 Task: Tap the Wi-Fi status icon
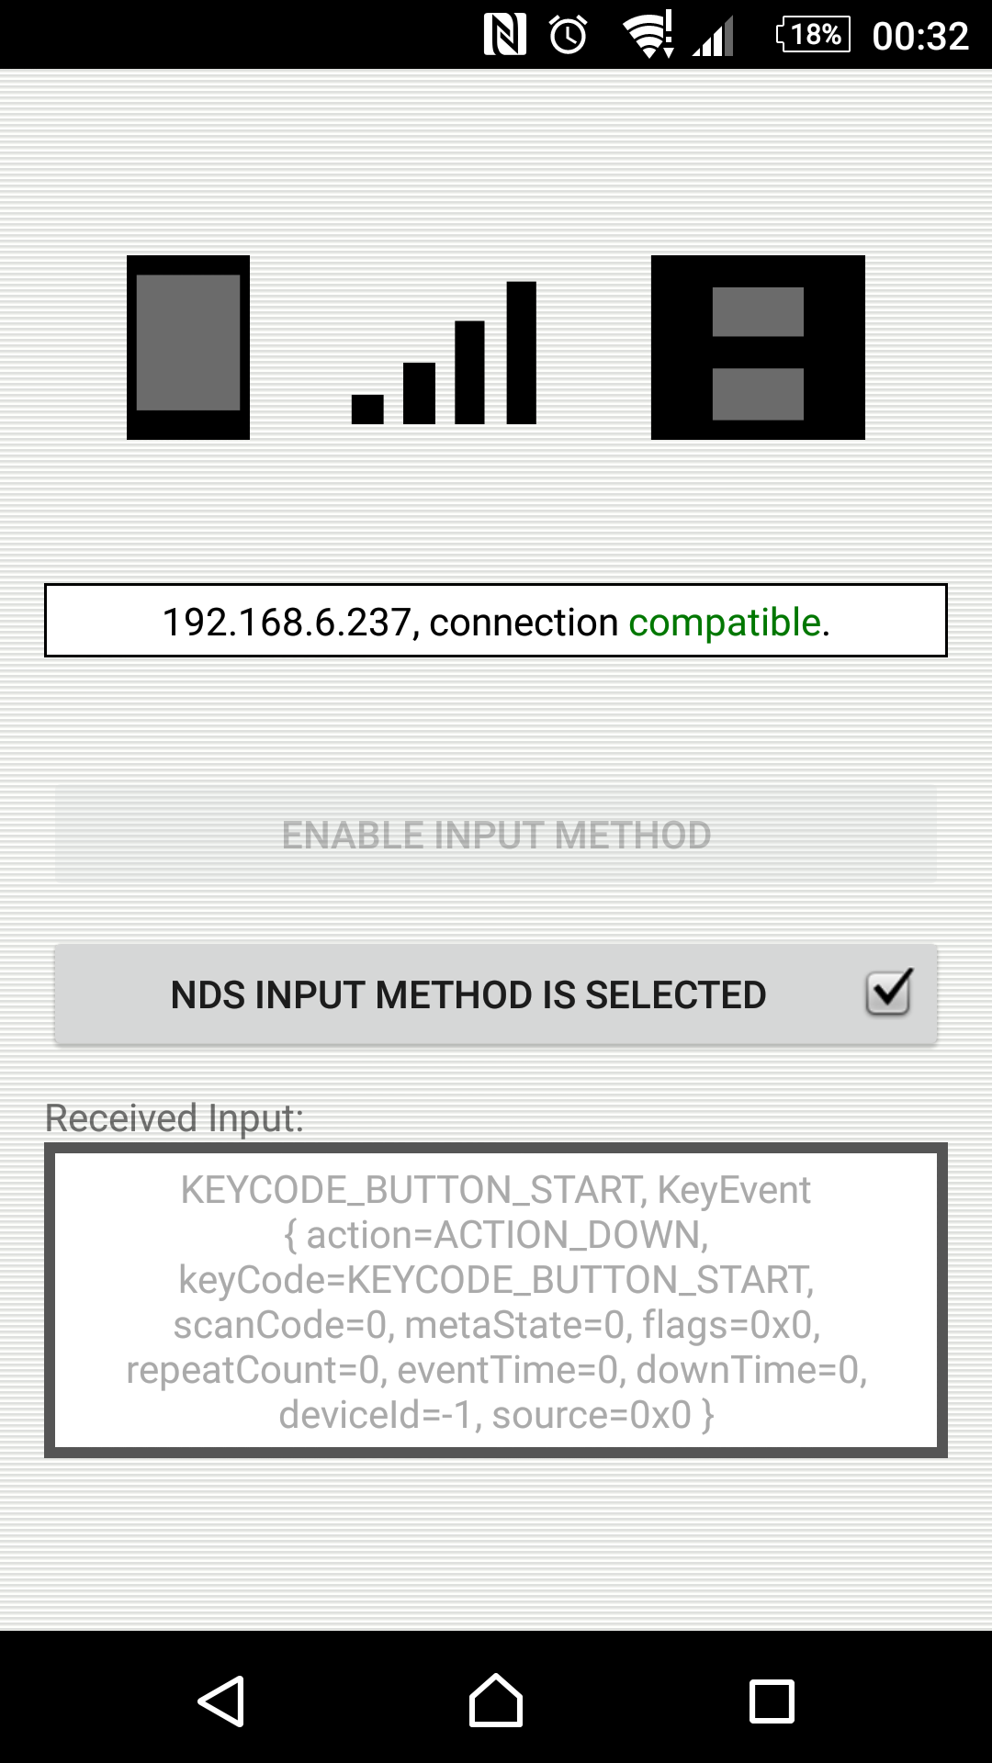pos(648,35)
